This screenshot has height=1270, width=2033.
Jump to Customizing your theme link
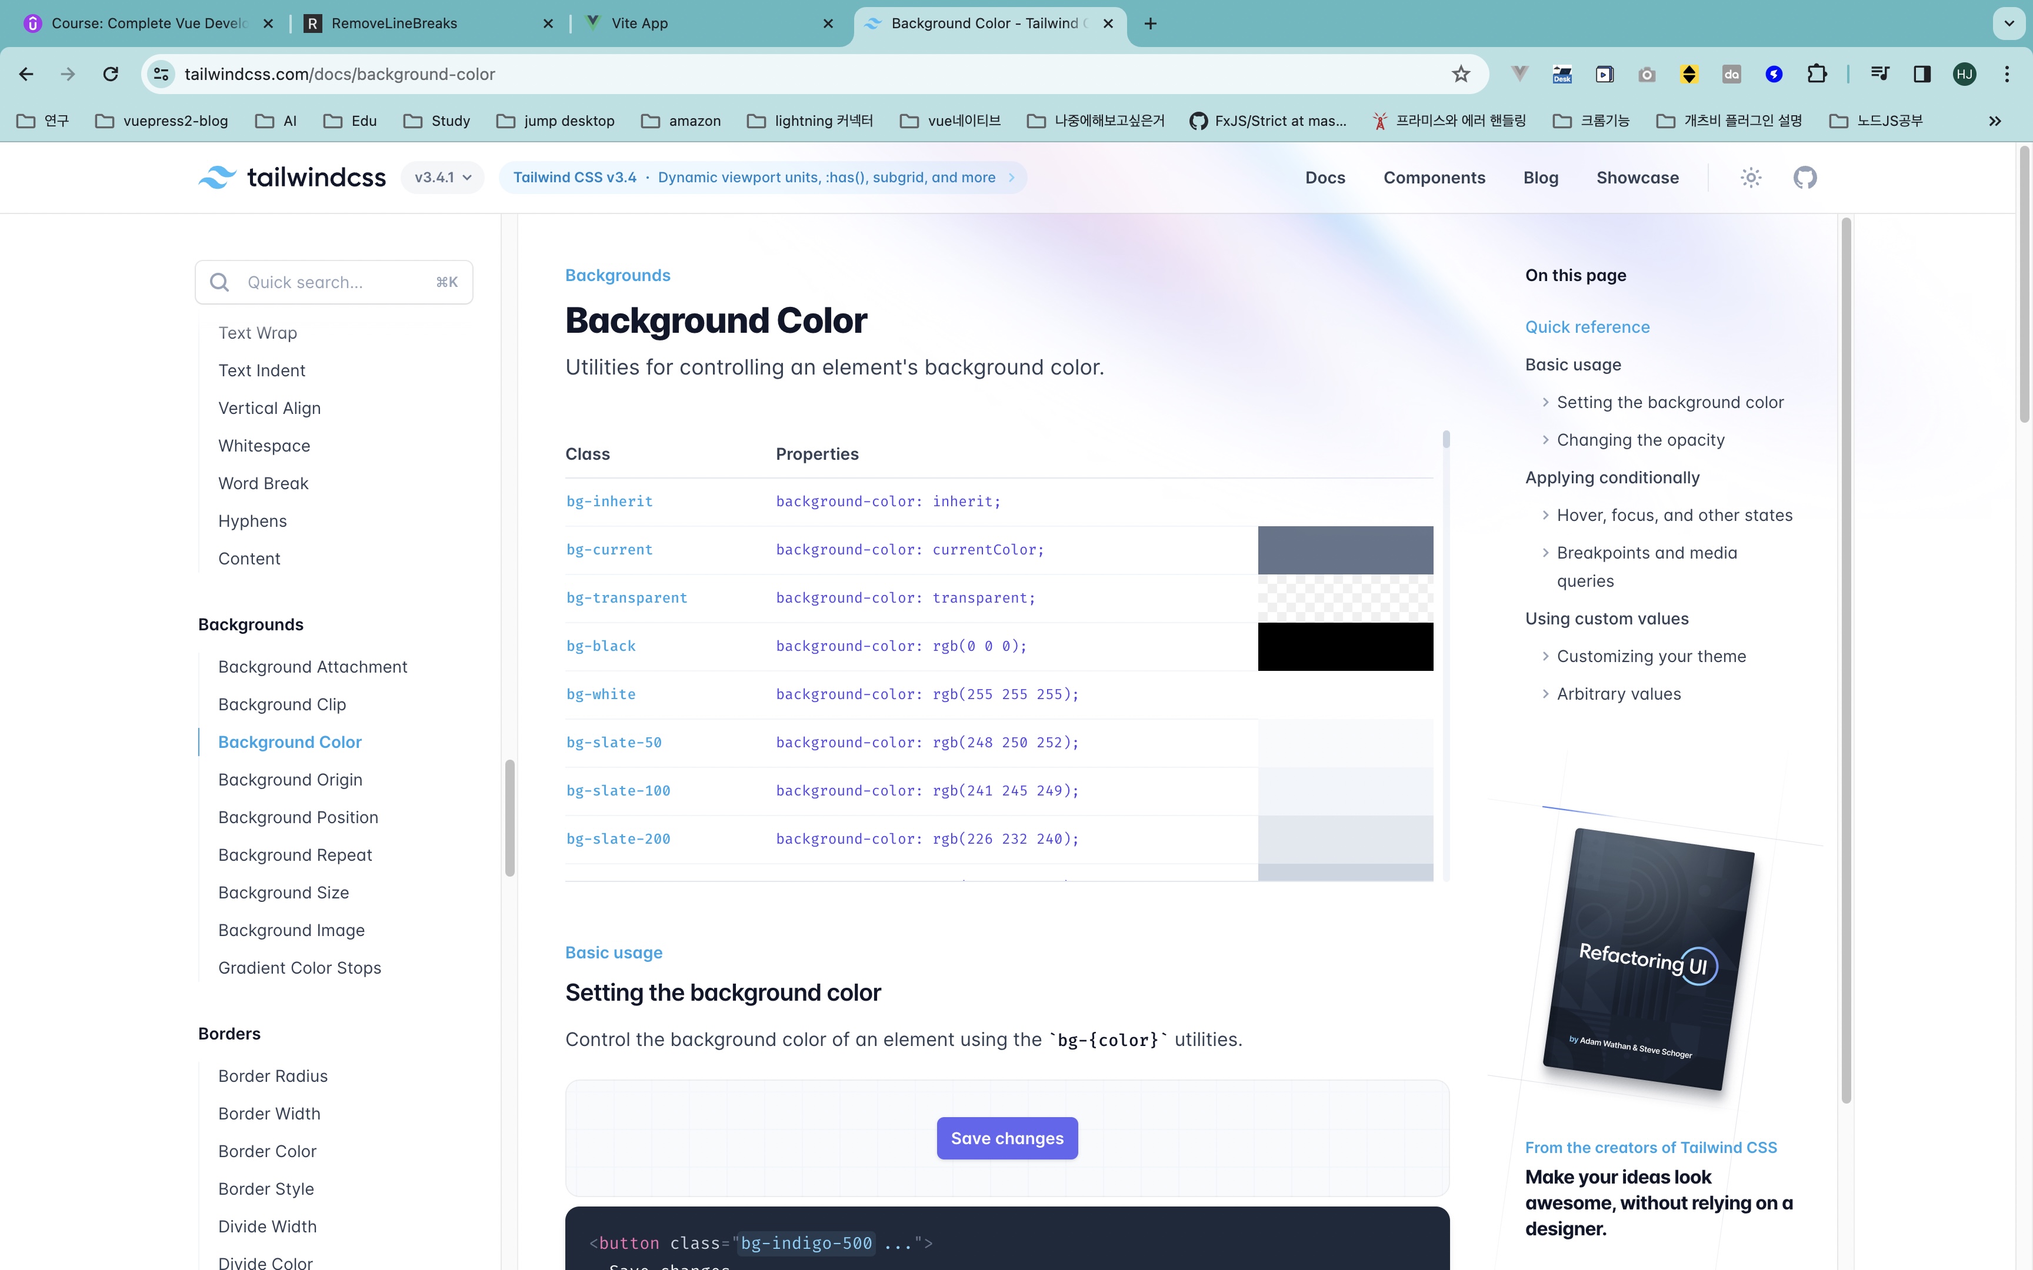pyautogui.click(x=1651, y=656)
